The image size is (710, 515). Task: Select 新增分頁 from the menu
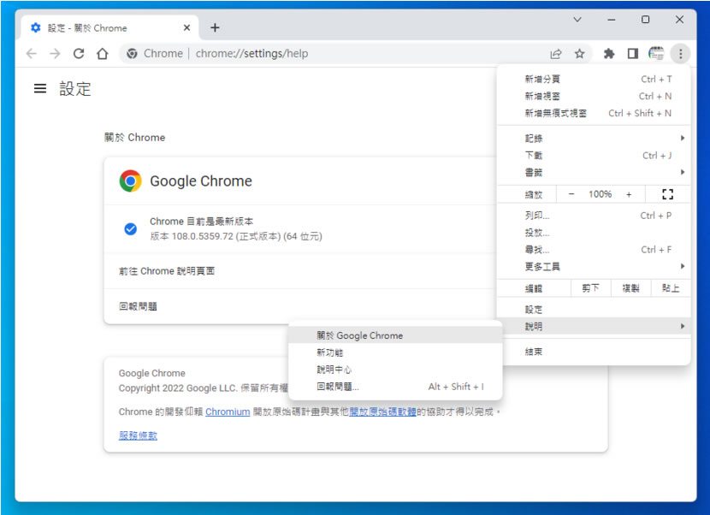pos(594,80)
